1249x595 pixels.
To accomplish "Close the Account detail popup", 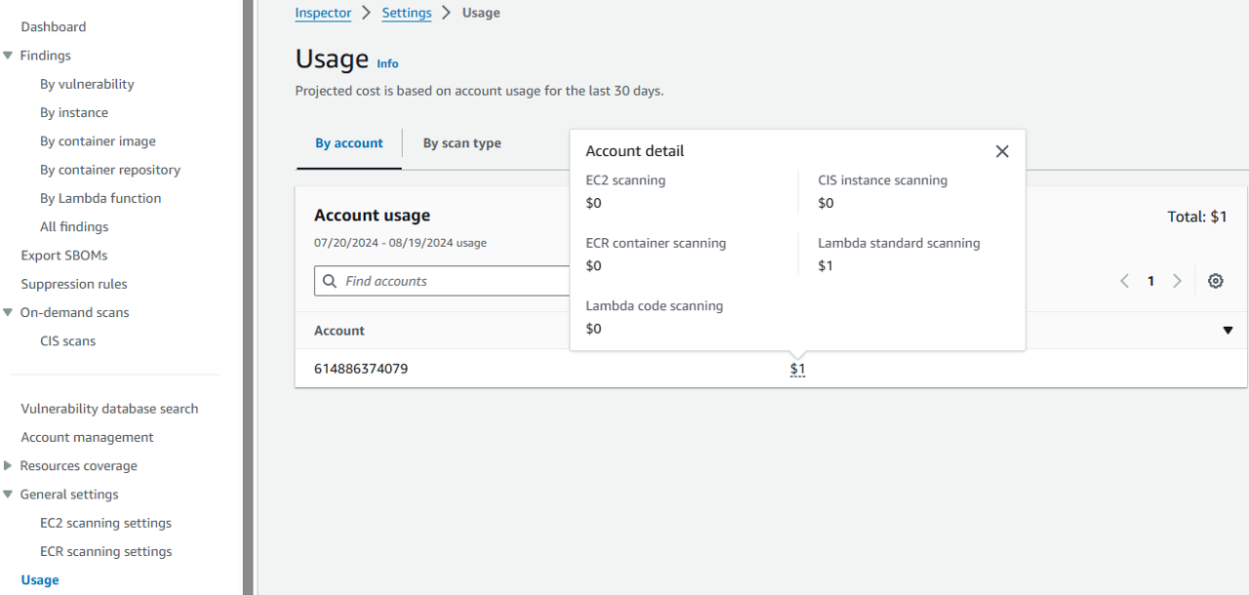I will point(1001,151).
